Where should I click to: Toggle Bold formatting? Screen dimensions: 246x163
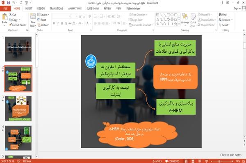pos(54,23)
